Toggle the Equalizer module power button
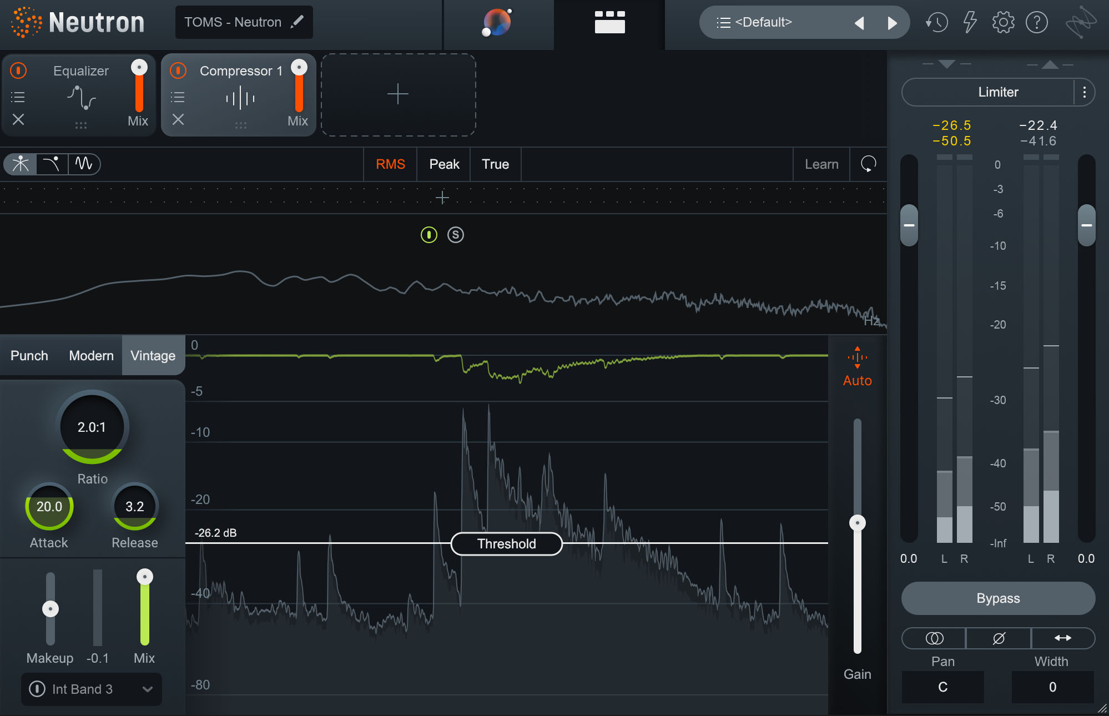 [x=18, y=70]
